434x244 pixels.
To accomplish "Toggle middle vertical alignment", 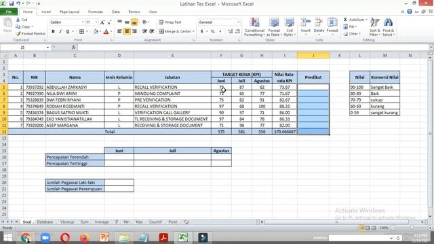I will [127, 22].
